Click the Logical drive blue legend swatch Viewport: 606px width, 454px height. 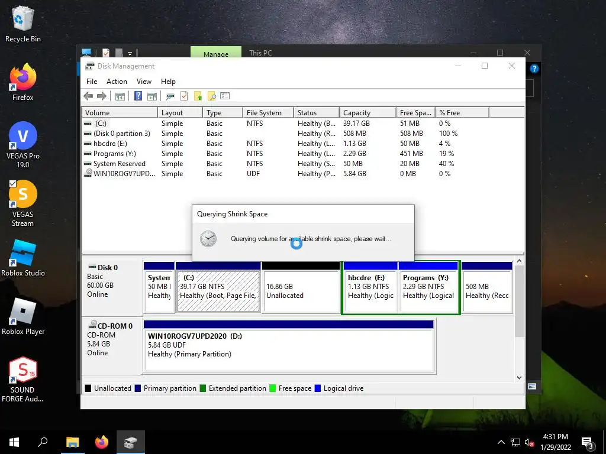pos(318,388)
